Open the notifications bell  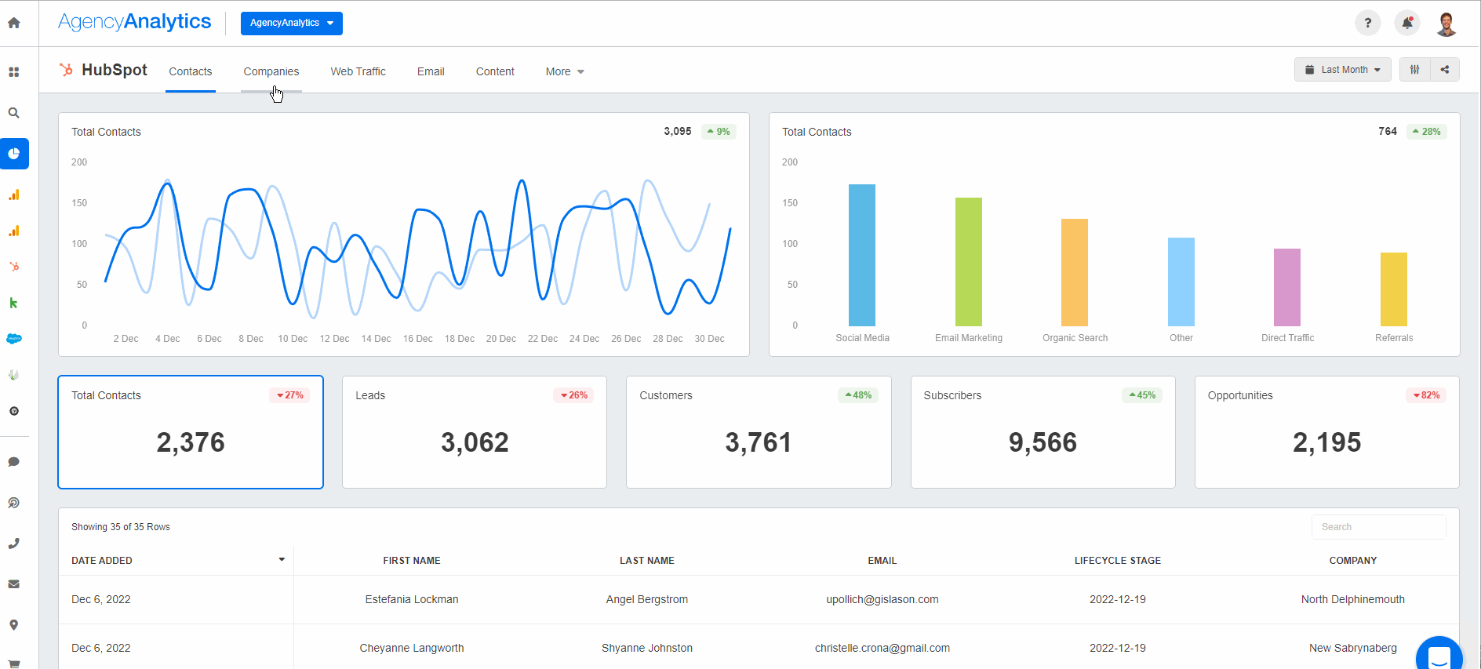[1407, 23]
